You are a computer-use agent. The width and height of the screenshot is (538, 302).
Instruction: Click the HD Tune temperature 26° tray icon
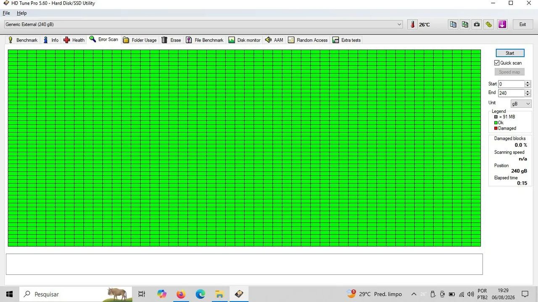(x=423, y=294)
